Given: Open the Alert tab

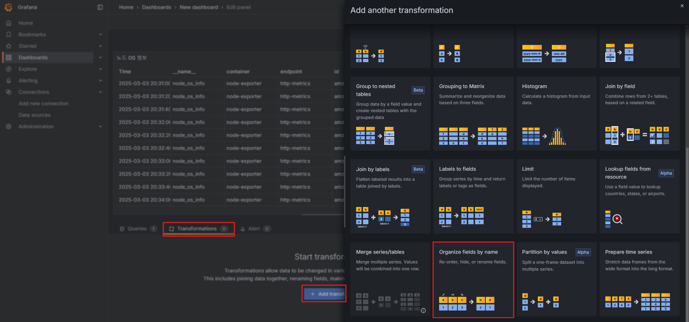Looking at the screenshot, I should [256, 229].
